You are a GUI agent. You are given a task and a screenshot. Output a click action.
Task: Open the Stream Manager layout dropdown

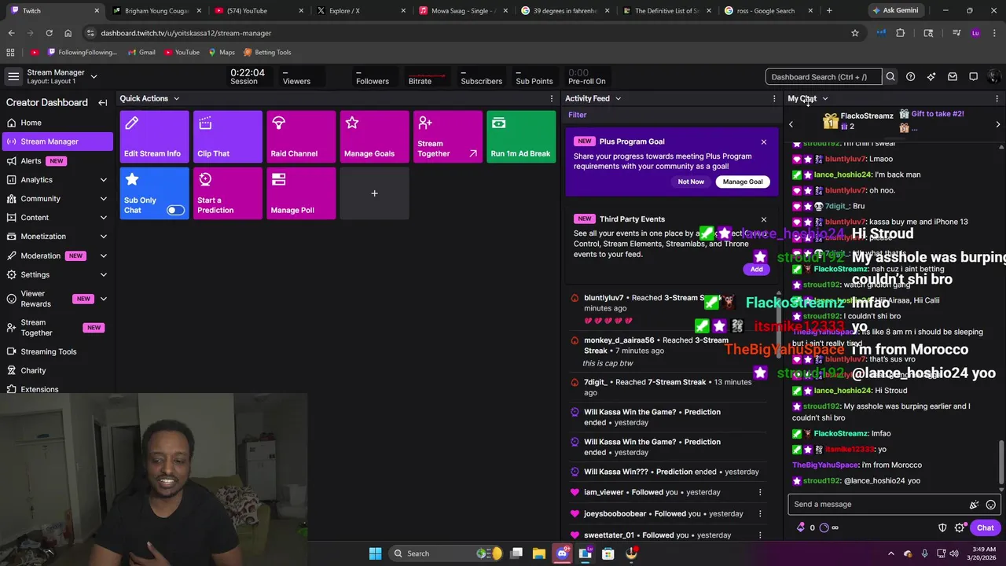94,76
